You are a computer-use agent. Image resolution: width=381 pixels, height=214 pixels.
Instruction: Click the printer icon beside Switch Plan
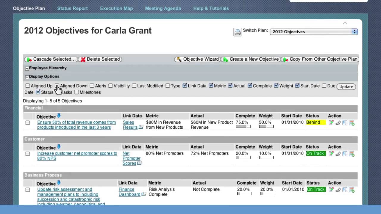click(237, 32)
